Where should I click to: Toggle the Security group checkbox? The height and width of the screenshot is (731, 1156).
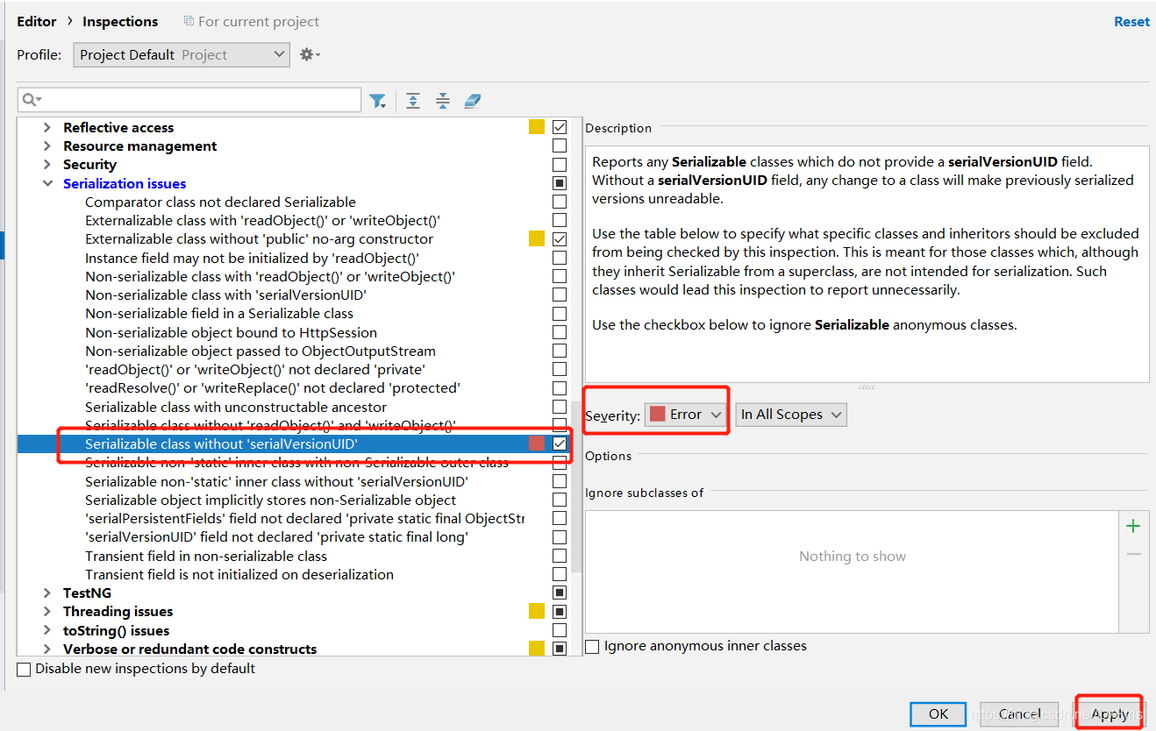pos(560,165)
